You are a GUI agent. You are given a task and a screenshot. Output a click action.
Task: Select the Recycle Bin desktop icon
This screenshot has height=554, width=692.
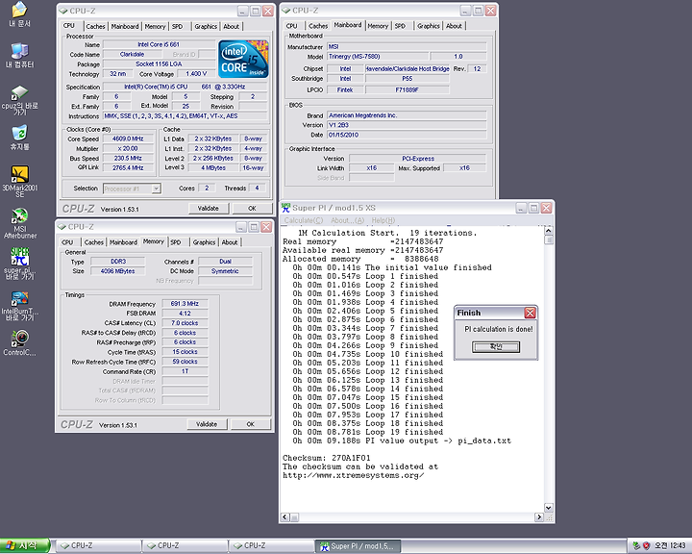tap(19, 138)
